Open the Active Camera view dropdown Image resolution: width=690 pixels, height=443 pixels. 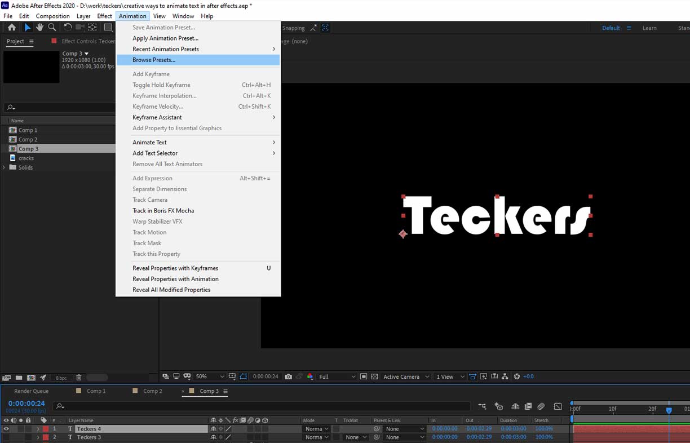(x=406, y=376)
